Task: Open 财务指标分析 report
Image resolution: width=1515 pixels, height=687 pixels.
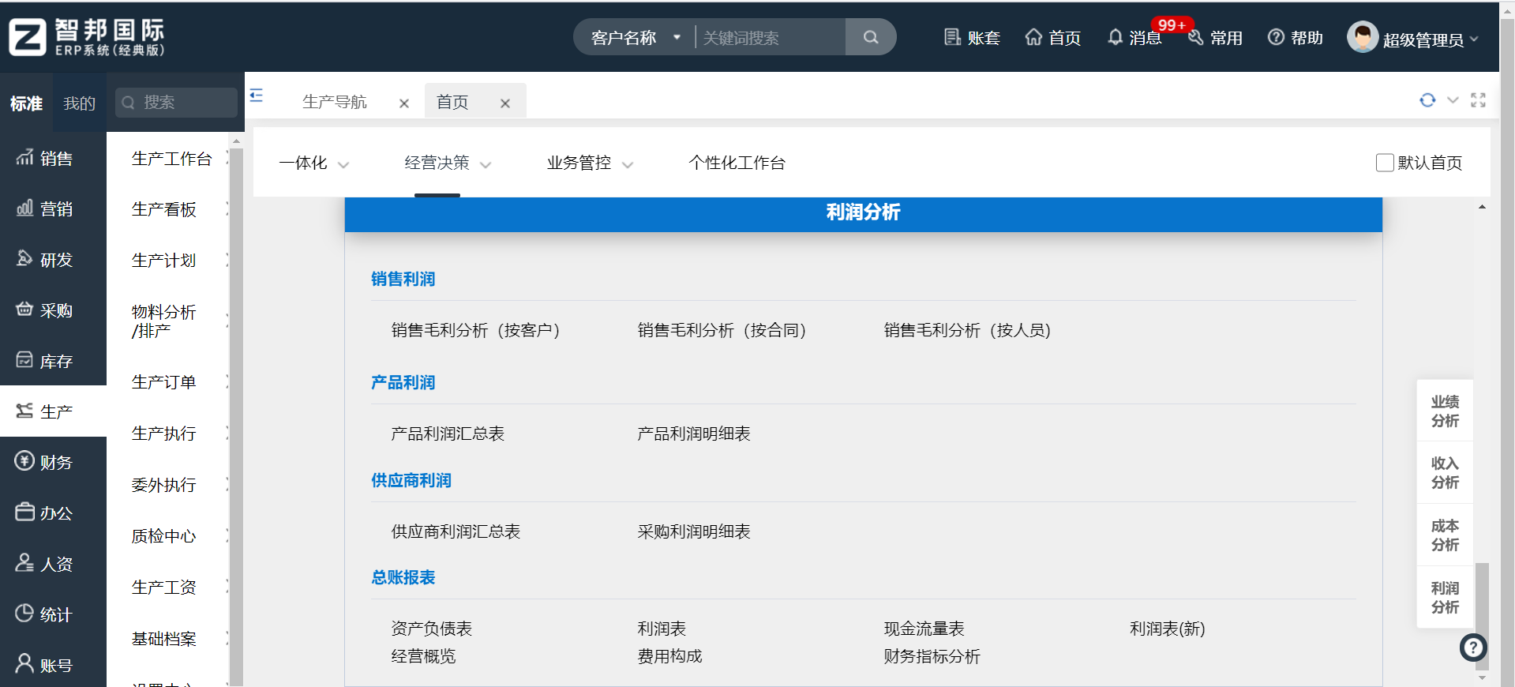Action: coord(932,656)
